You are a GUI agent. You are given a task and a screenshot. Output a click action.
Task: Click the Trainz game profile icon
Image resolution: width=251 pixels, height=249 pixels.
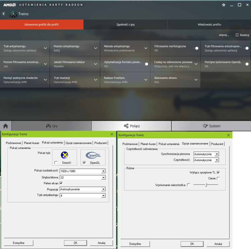click(13, 14)
